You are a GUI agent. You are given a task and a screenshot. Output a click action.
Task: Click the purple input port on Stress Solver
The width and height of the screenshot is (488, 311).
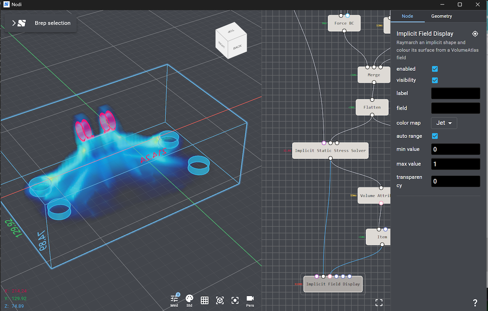[324, 143]
